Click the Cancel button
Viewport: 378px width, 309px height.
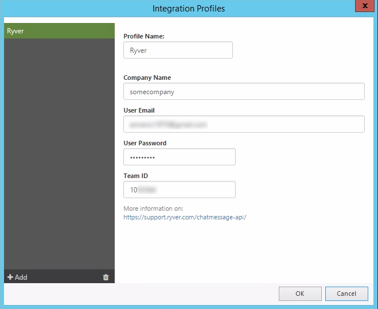tap(346, 293)
